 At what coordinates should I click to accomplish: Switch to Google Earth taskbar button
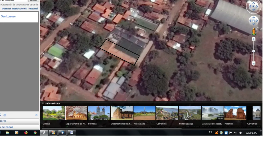(44, 133)
